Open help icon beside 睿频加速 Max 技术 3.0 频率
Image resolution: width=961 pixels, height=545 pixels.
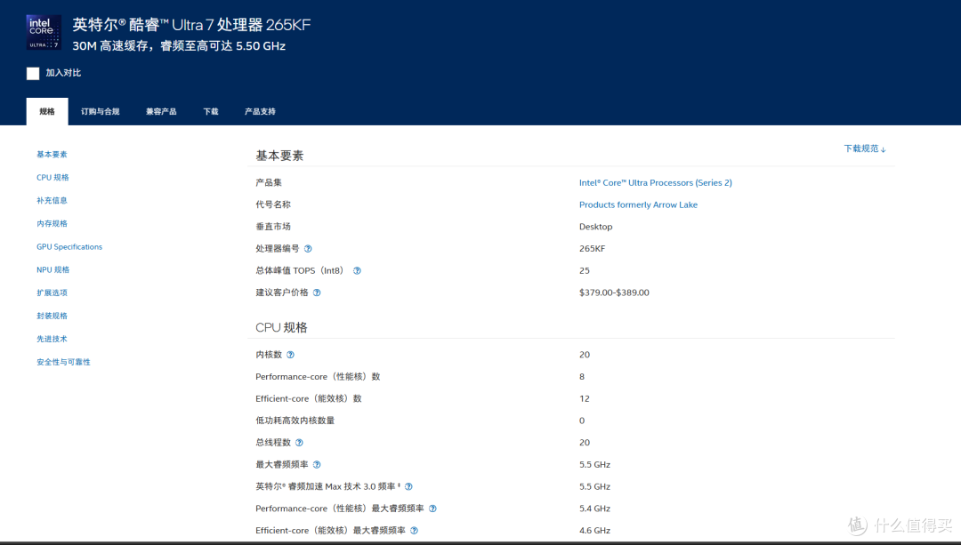(x=408, y=487)
